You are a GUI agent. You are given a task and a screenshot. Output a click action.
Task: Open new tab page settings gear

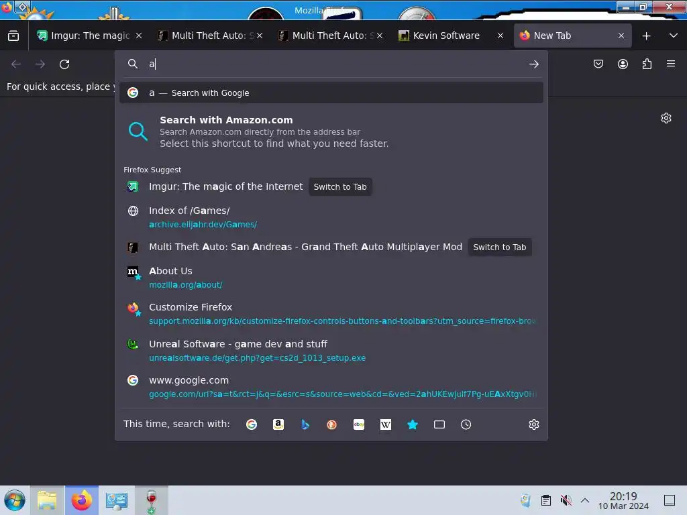[666, 118]
